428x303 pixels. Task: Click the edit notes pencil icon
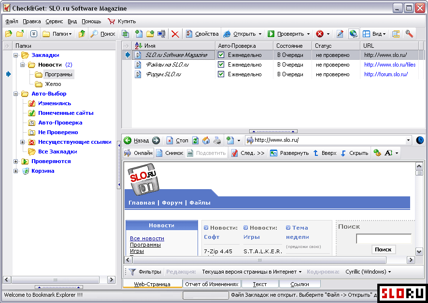click(x=340, y=34)
